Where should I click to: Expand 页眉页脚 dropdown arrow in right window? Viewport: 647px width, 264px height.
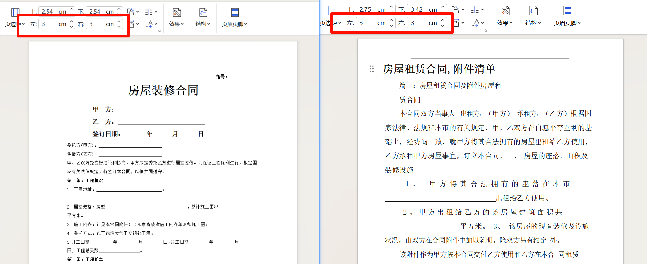coord(579,23)
